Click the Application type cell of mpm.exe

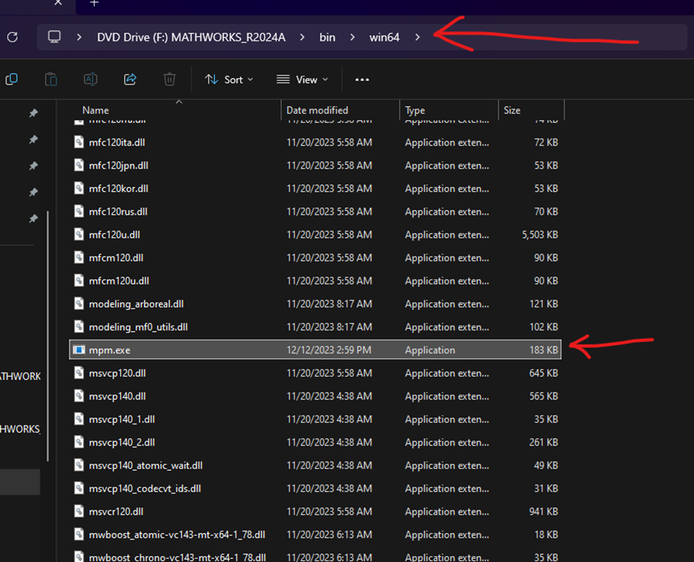(430, 350)
